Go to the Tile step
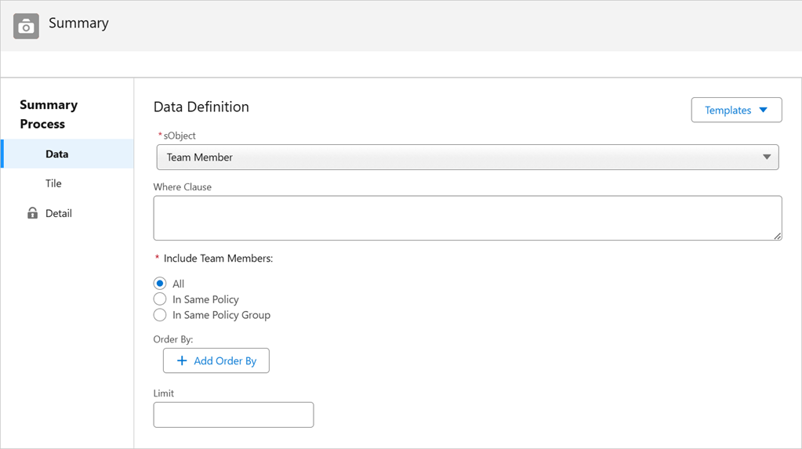The image size is (802, 449). (x=53, y=183)
